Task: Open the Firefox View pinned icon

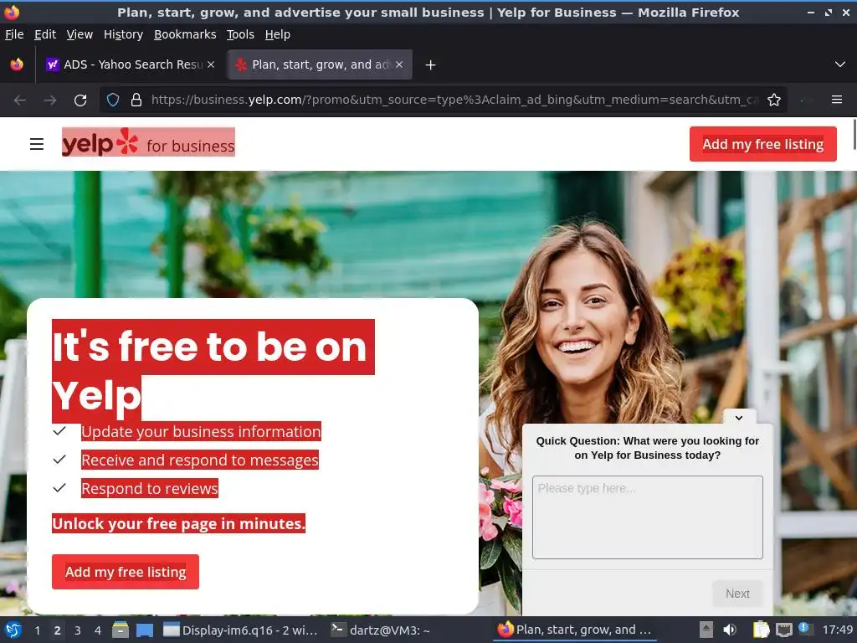Action: (x=17, y=64)
